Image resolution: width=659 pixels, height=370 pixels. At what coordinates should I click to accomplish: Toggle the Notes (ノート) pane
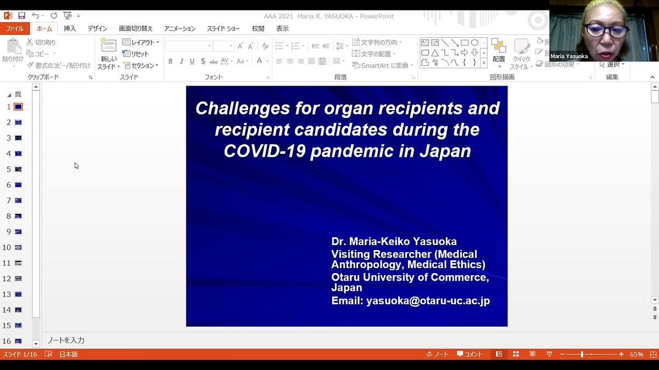tap(437, 355)
